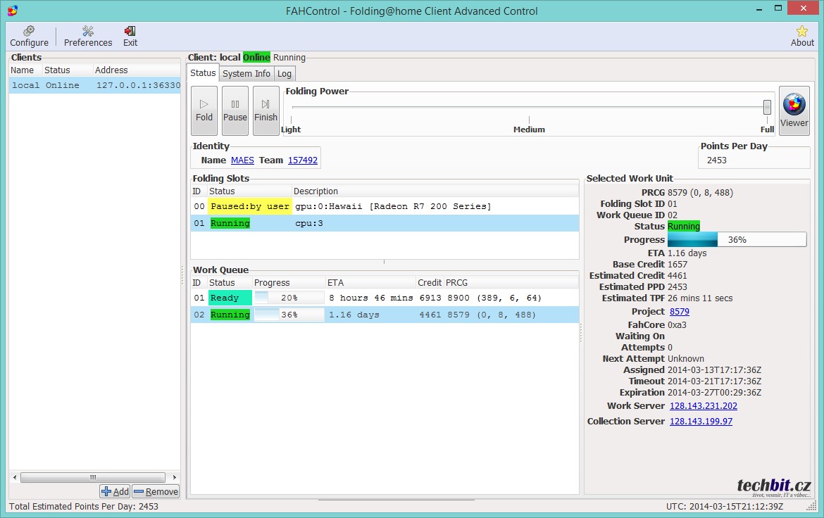The width and height of the screenshot is (824, 518).
Task: Open the MAES user name link
Action: (242, 160)
